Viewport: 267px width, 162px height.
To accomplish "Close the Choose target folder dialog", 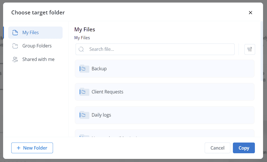I will (x=250, y=13).
